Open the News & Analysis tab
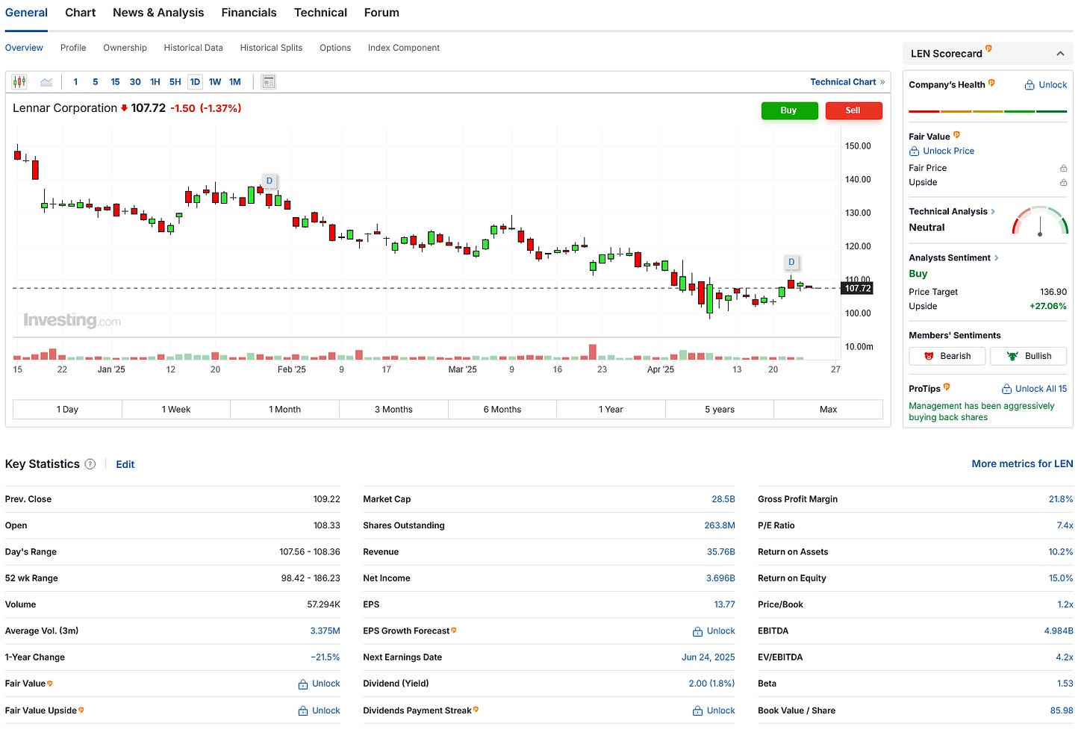Viewport: 1087px width, 735px height. [158, 13]
